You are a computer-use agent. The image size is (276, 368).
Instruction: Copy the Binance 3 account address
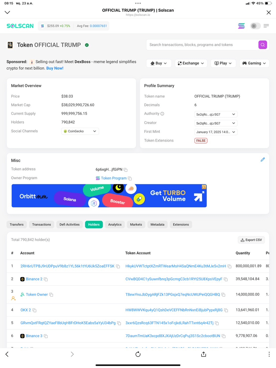46,336
